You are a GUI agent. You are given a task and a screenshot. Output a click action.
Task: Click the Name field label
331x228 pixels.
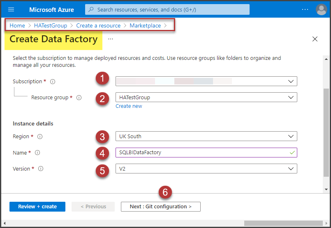20,153
